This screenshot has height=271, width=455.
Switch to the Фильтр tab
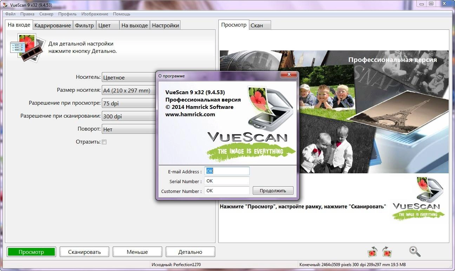(84, 25)
